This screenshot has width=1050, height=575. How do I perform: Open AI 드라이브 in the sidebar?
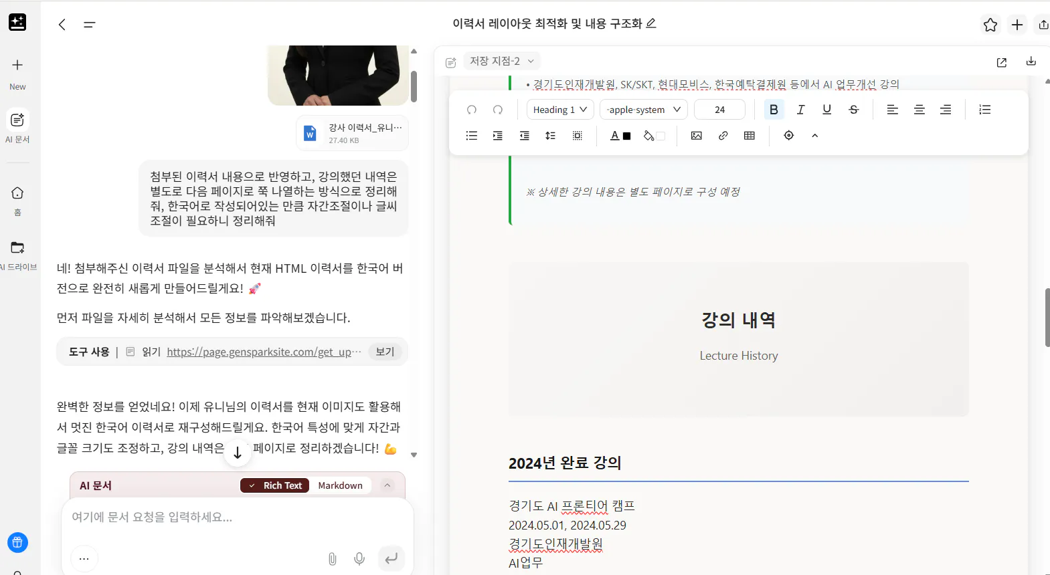tap(18, 255)
